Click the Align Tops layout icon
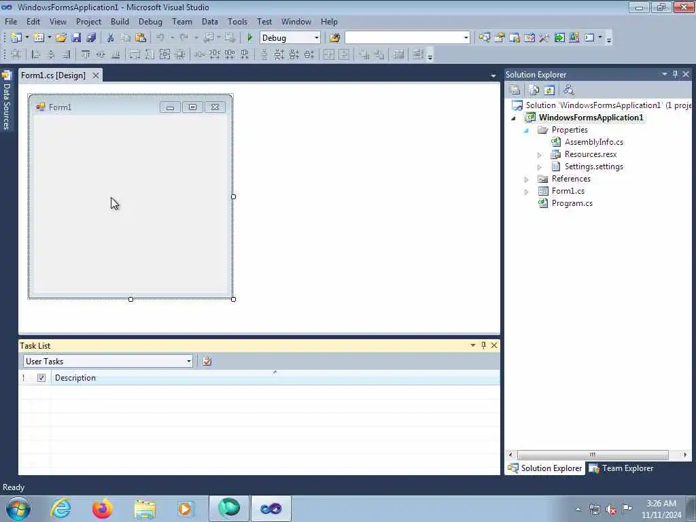 86,54
